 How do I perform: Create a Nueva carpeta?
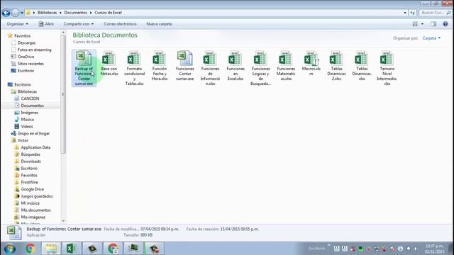159,24
